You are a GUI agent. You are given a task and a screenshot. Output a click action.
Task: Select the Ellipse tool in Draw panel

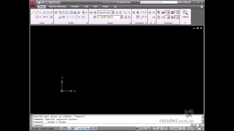pyautogui.click(x=44, y=17)
